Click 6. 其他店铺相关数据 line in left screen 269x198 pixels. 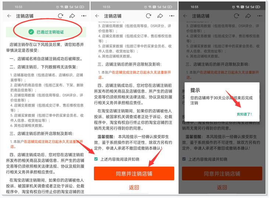click(x=28, y=125)
